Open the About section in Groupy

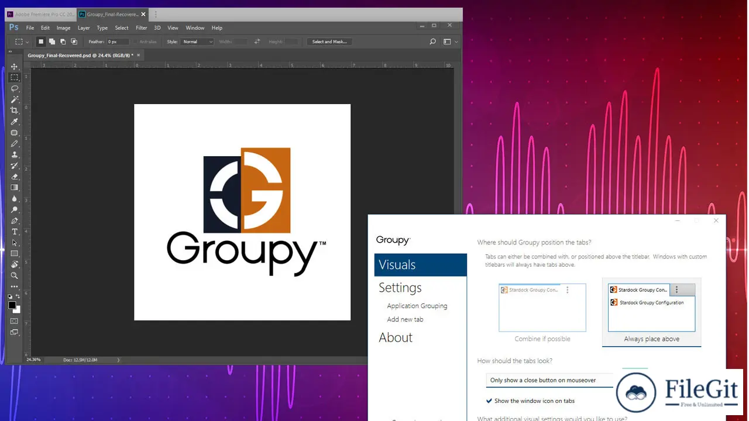(x=396, y=337)
